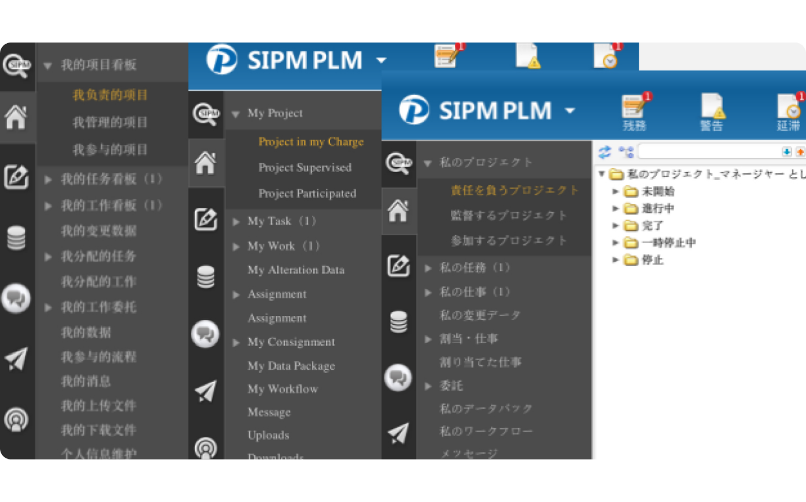This screenshot has width=806, height=502.
Task: Select 我参与的项目 in the Chinese menu
Action: pos(110,149)
